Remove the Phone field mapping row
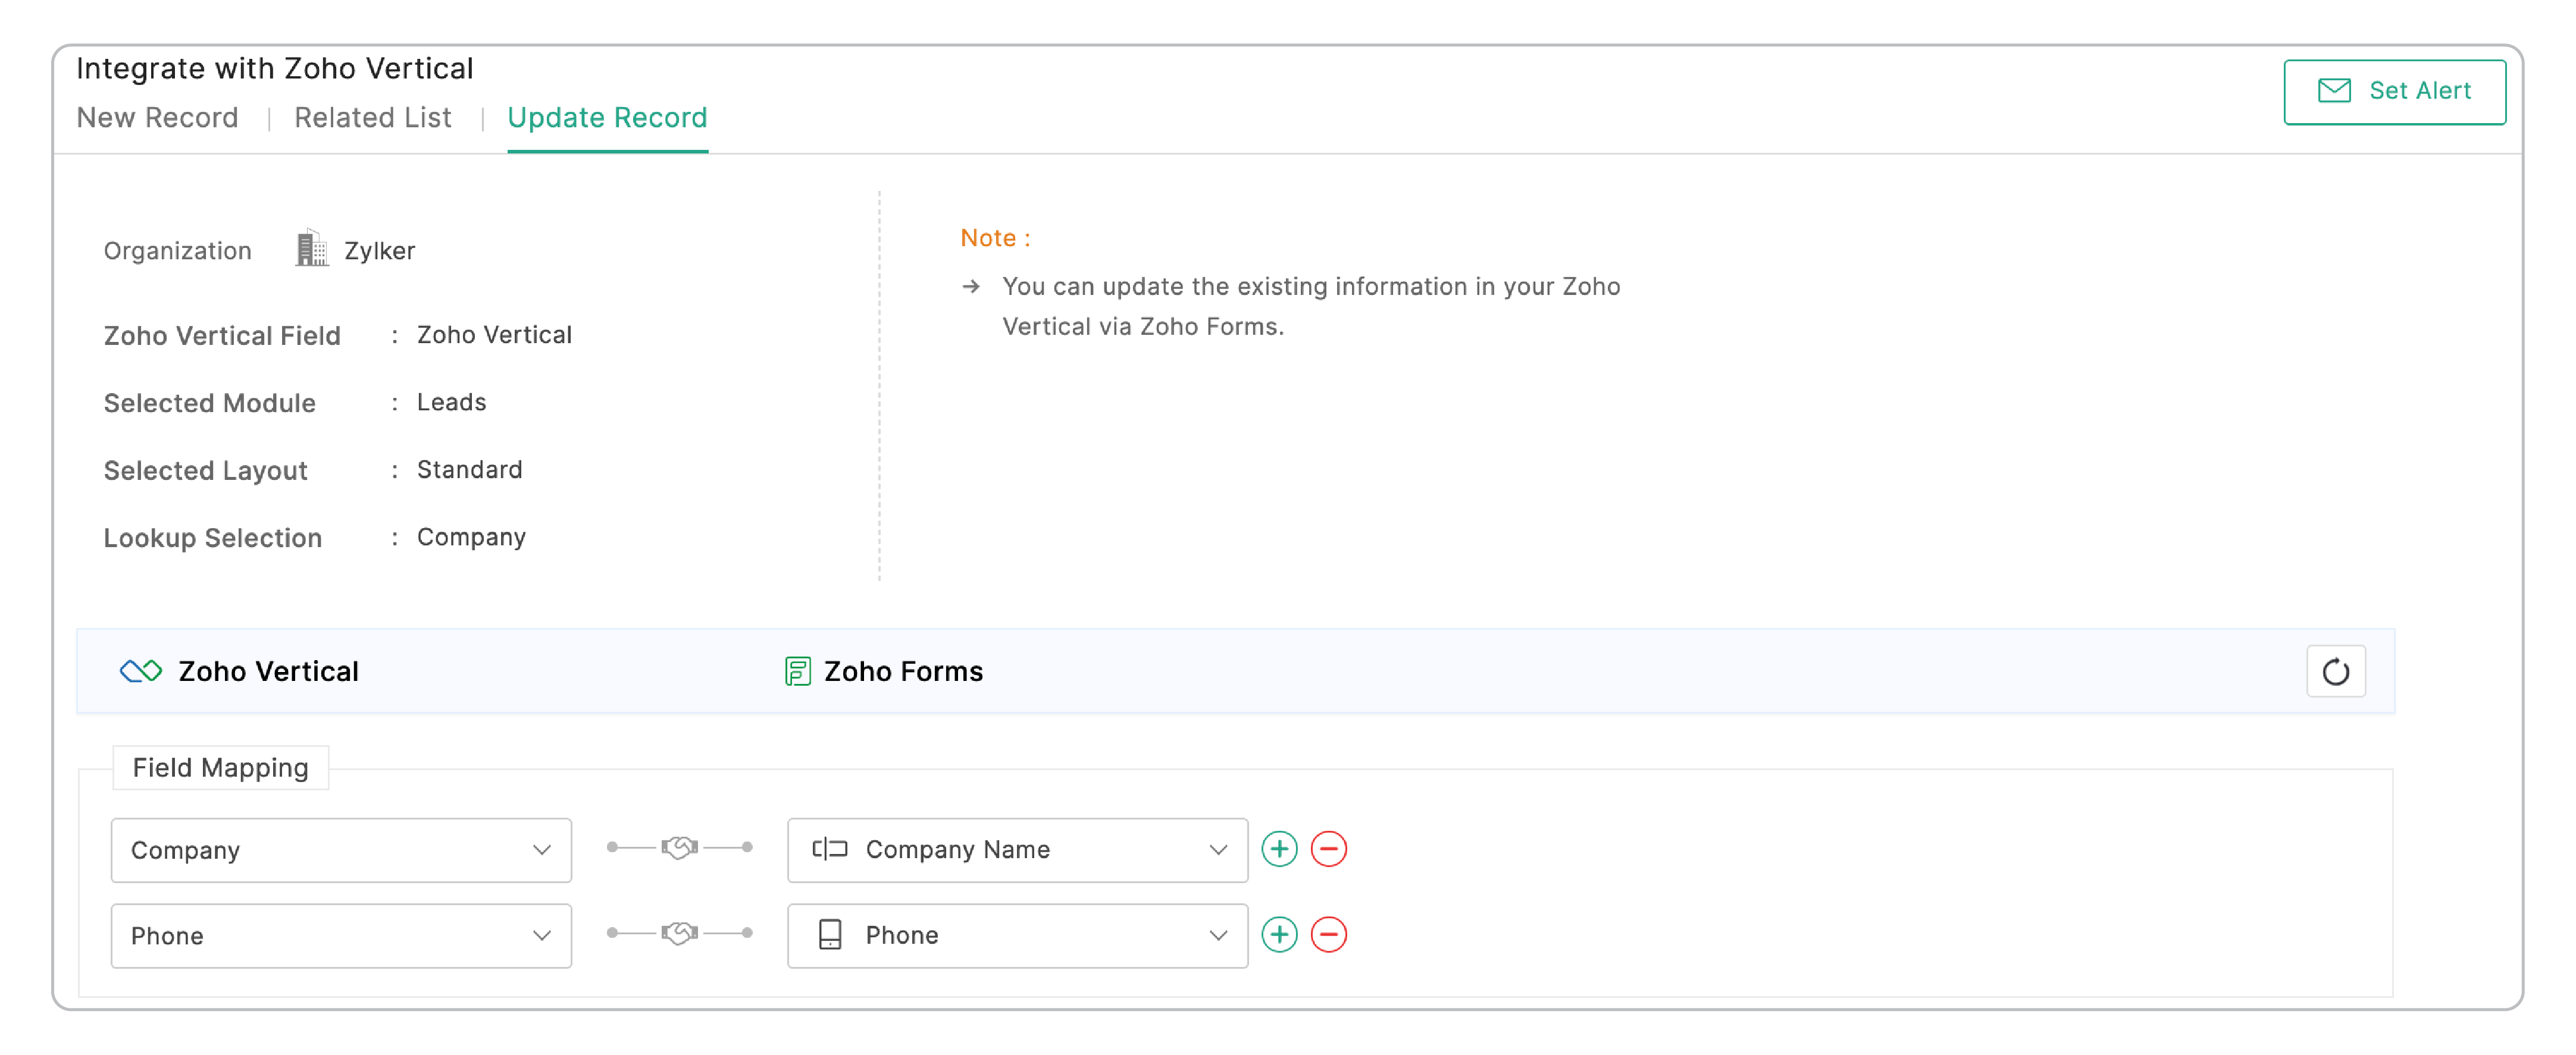This screenshot has width=2576, height=1055. [1328, 935]
